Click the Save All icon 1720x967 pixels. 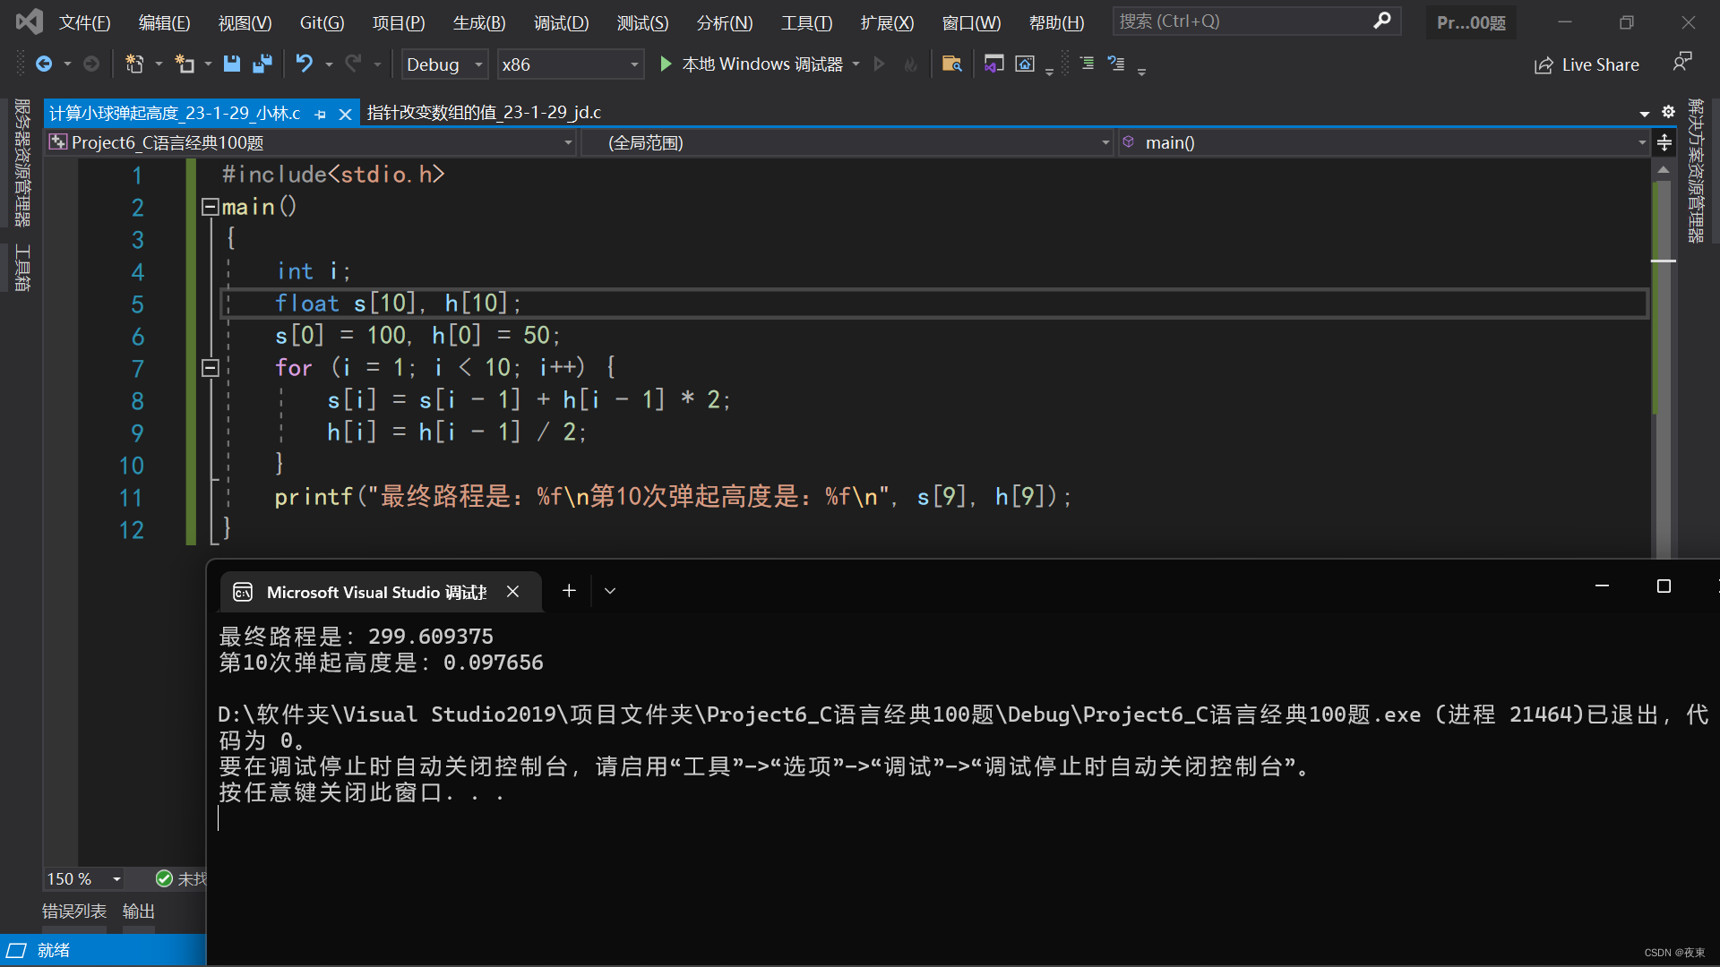pos(262,64)
